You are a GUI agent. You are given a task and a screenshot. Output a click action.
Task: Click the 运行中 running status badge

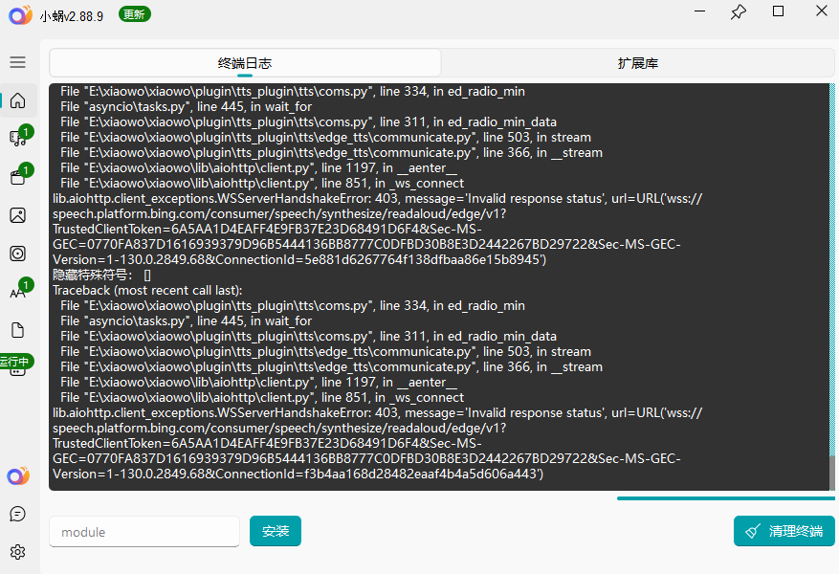tap(16, 362)
